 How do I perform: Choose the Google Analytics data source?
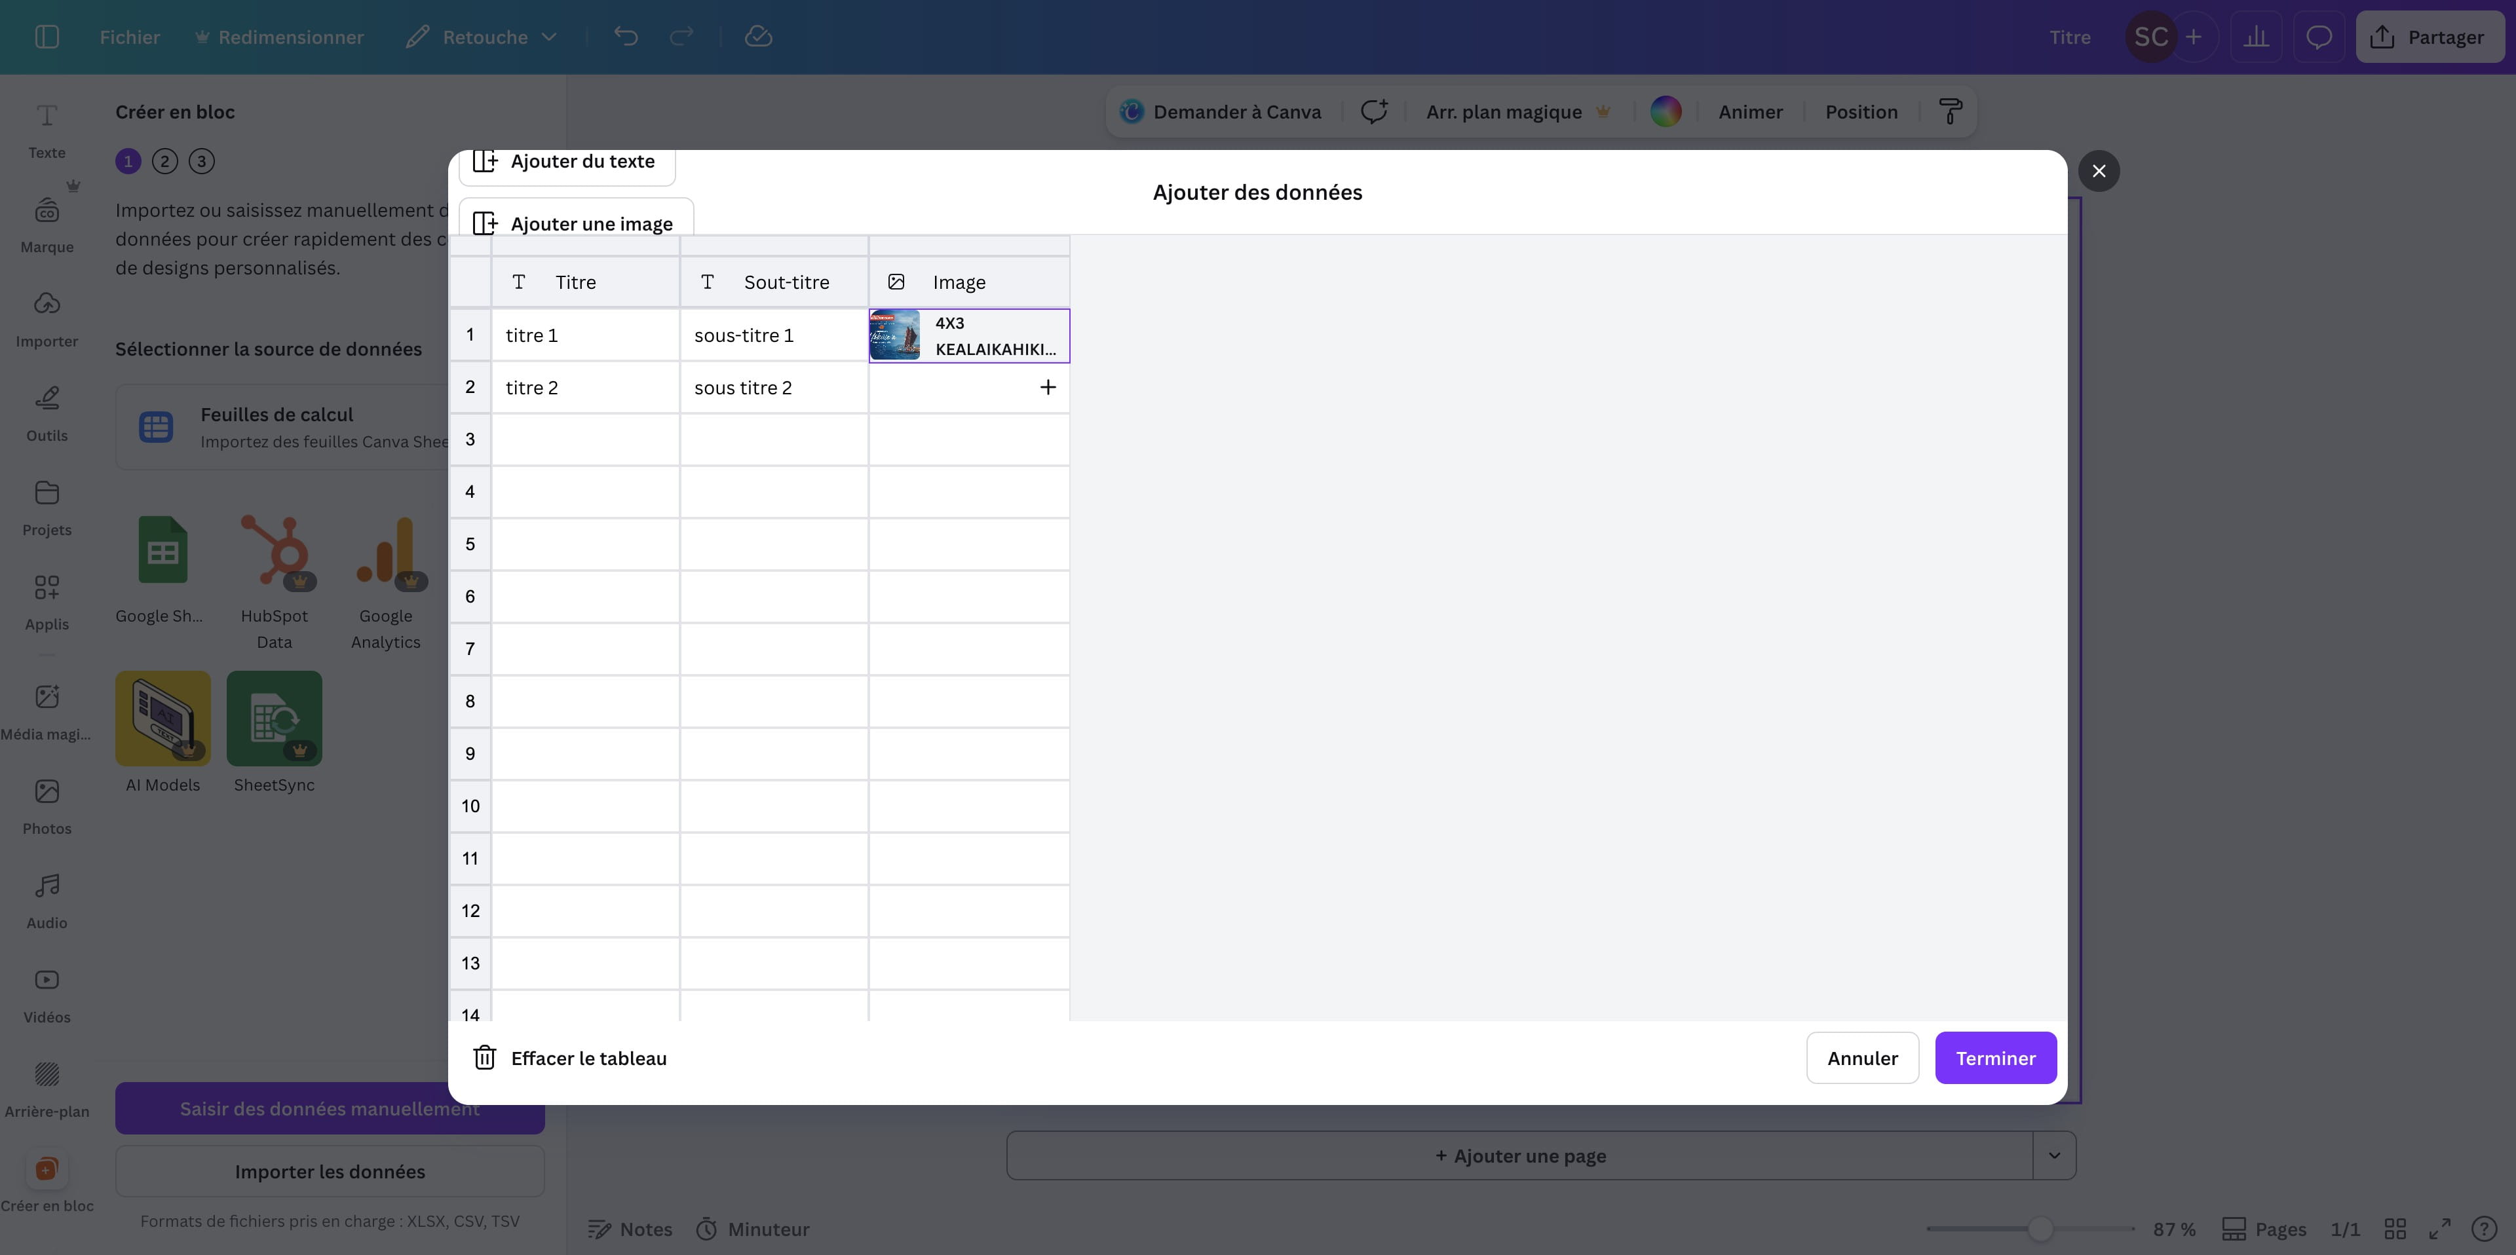click(386, 583)
